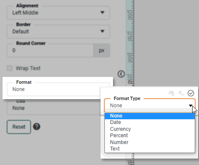199x165 pixels.
Task: Select None in the Format Type list
Action: point(150,116)
